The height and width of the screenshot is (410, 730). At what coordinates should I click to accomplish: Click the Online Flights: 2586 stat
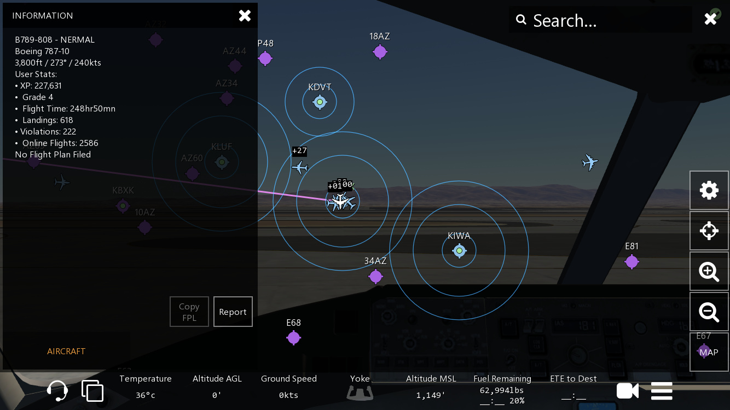point(56,143)
